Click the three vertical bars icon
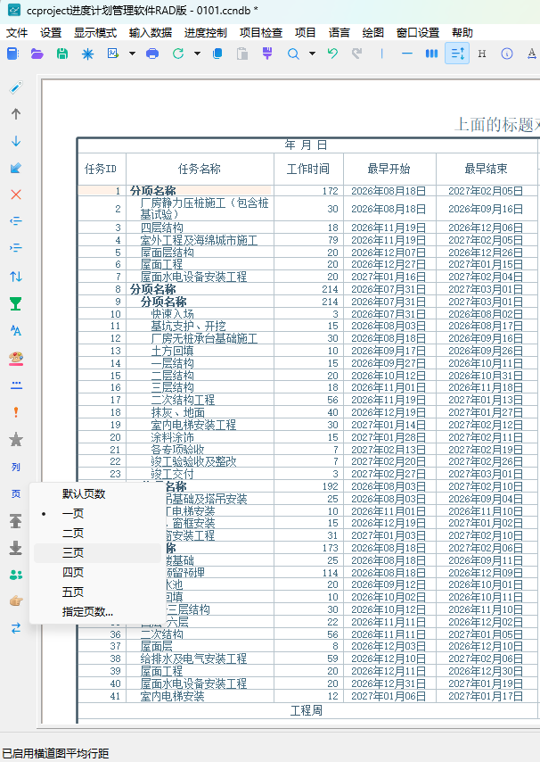The width and height of the screenshot is (540, 762). click(x=431, y=54)
